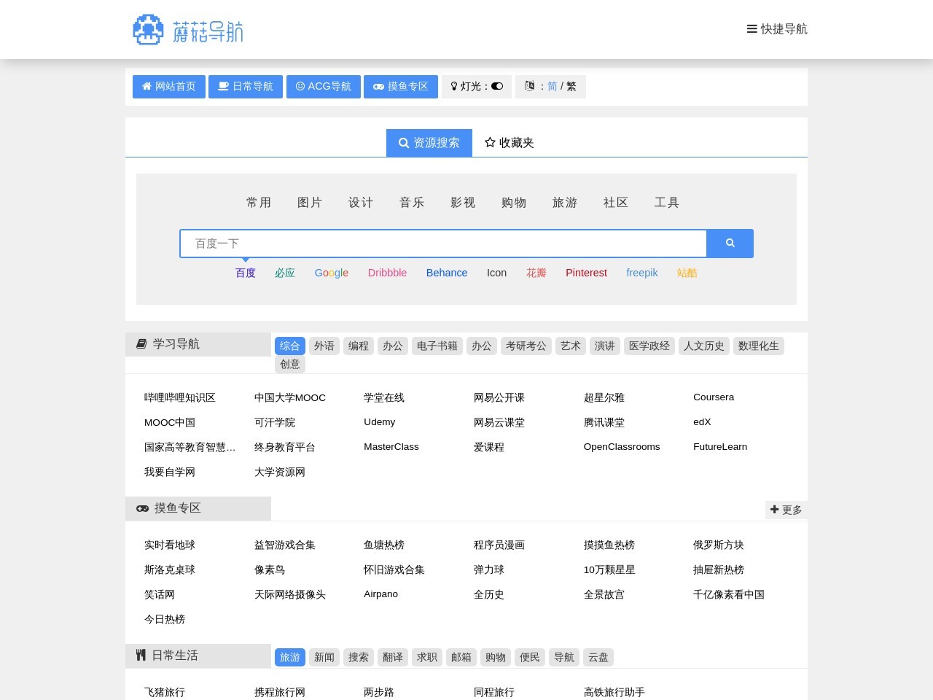Choose 工具 search category
This screenshot has width=933, height=700.
coord(667,202)
